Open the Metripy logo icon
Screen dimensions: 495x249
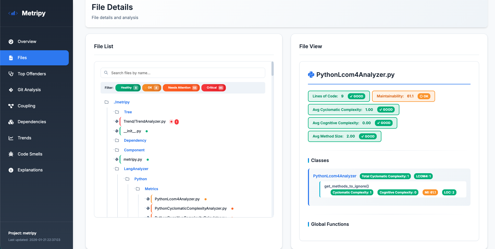coord(13,13)
